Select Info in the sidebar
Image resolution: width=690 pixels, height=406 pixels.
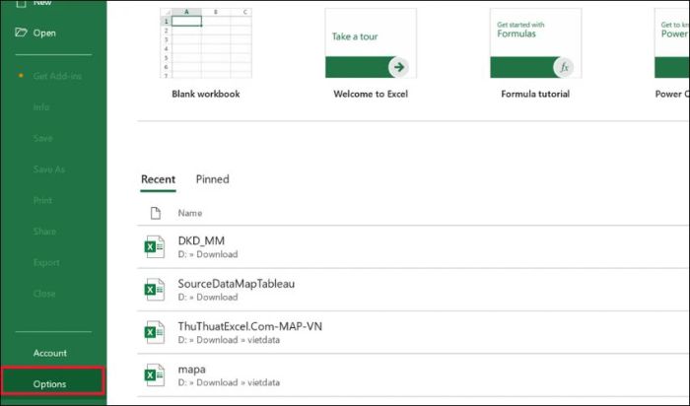[x=41, y=107]
